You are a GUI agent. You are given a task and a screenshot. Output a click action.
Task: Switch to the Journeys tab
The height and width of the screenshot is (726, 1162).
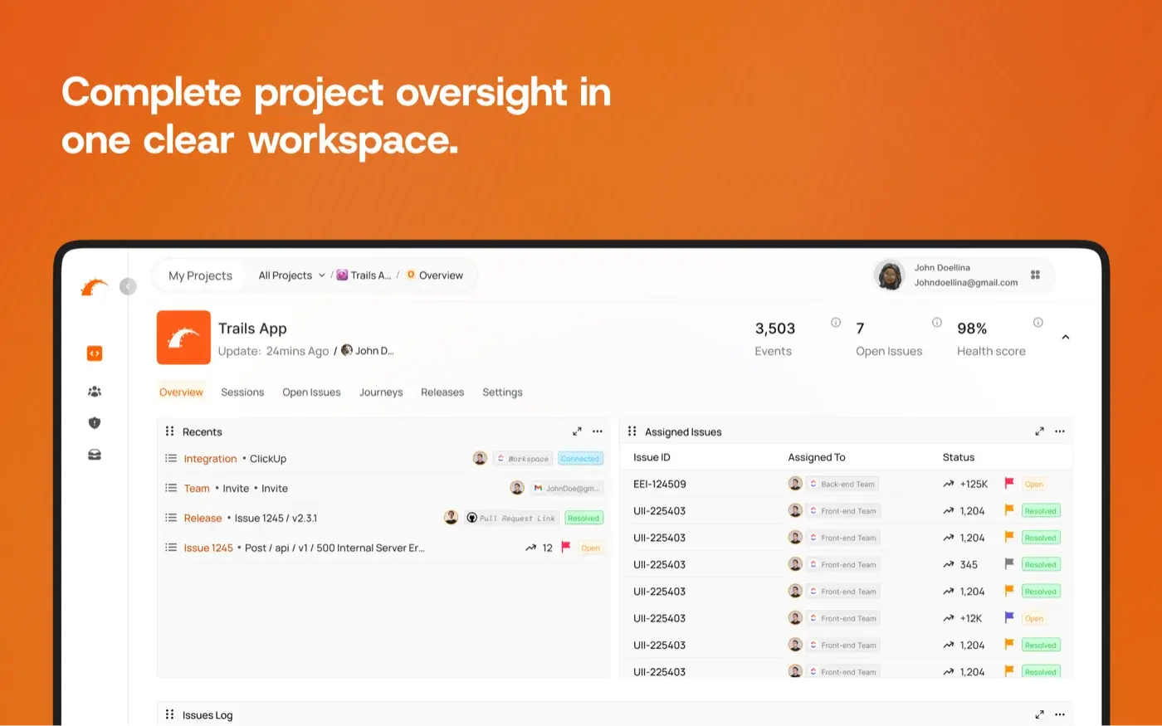pyautogui.click(x=381, y=392)
